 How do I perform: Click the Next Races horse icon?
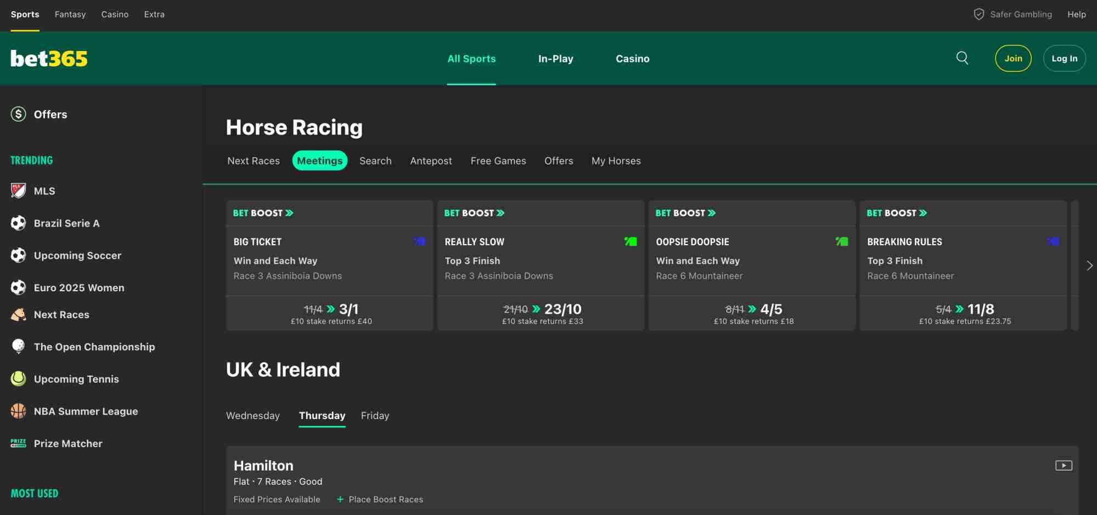19,314
